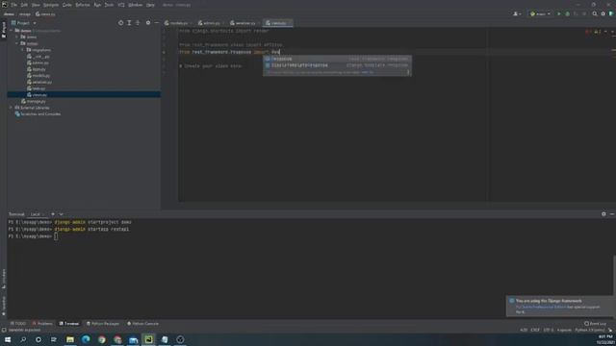Open Search Everywhere magnifier icon

[x=595, y=13]
